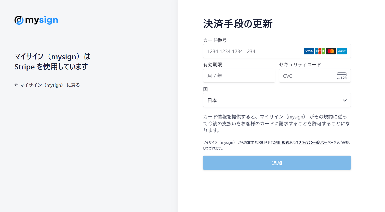Click the JCB card brand icon
Screen dimensions: 385x212
click(320, 51)
